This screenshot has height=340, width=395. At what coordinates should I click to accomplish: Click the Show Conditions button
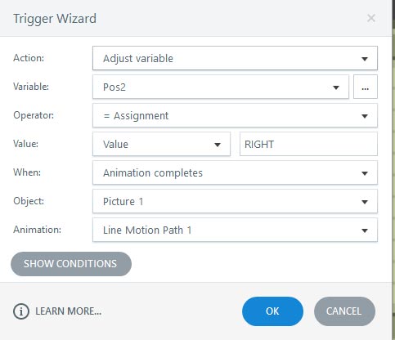point(71,264)
